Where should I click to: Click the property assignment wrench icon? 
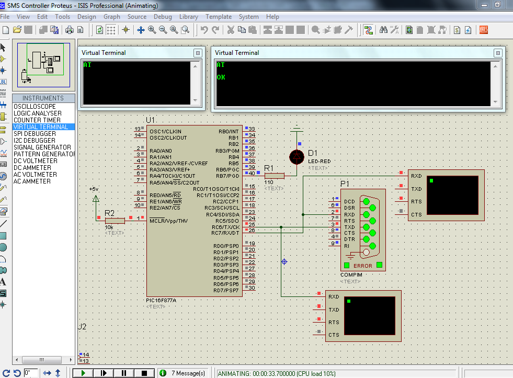point(395,30)
